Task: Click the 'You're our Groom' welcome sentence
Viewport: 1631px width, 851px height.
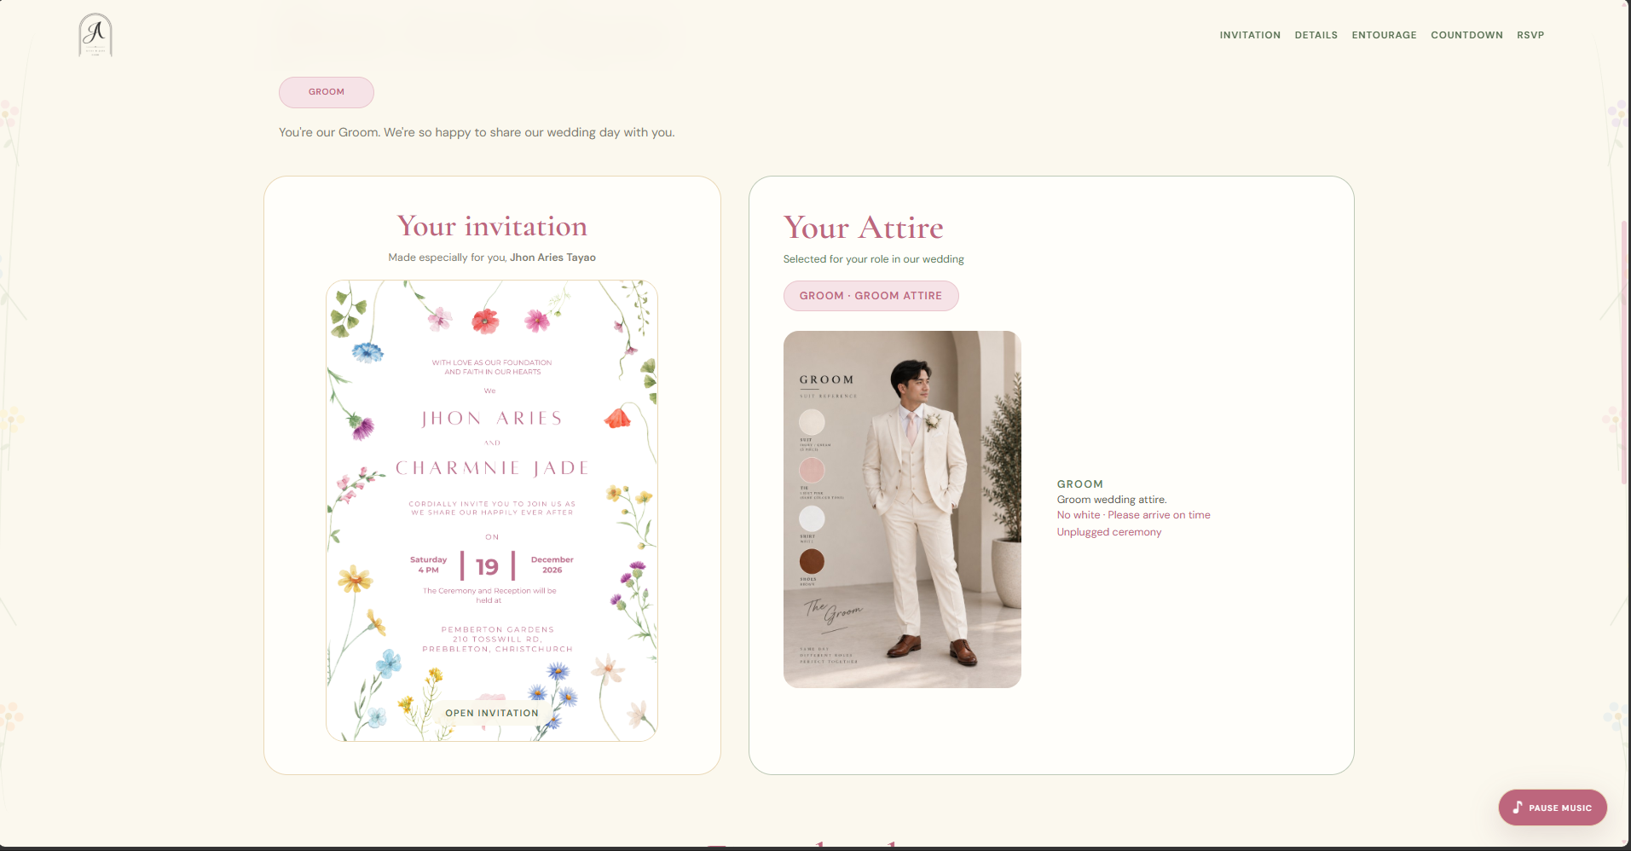Action: 477,132
